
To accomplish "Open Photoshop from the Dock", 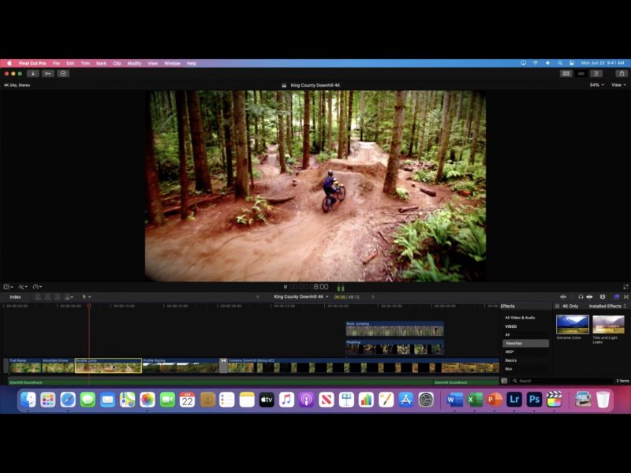I will 534,400.
